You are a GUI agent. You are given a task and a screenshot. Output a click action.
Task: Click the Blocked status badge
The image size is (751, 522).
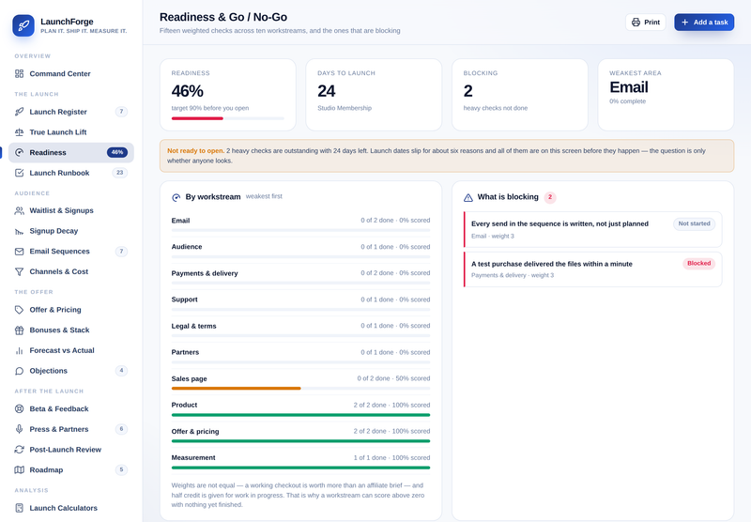tap(698, 264)
